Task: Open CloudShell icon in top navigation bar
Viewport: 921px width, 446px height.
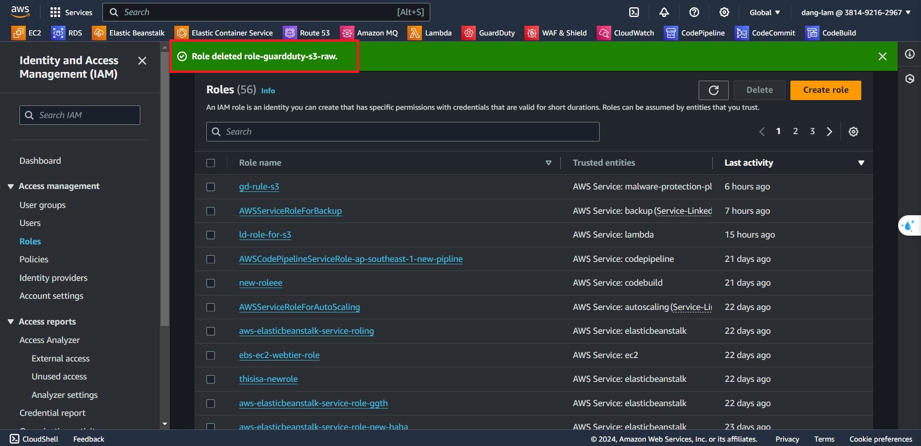Action: click(634, 12)
